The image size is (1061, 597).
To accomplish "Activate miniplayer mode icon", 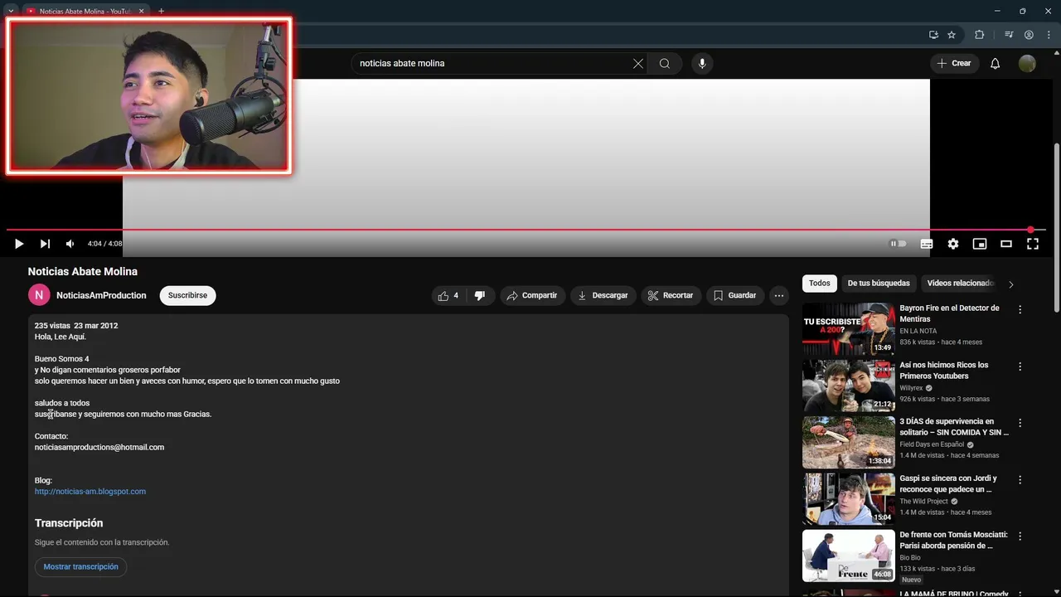I will (x=980, y=244).
